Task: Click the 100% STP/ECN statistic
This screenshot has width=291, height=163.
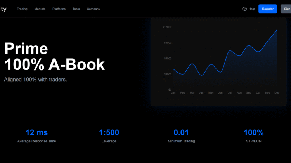Action: point(253,133)
